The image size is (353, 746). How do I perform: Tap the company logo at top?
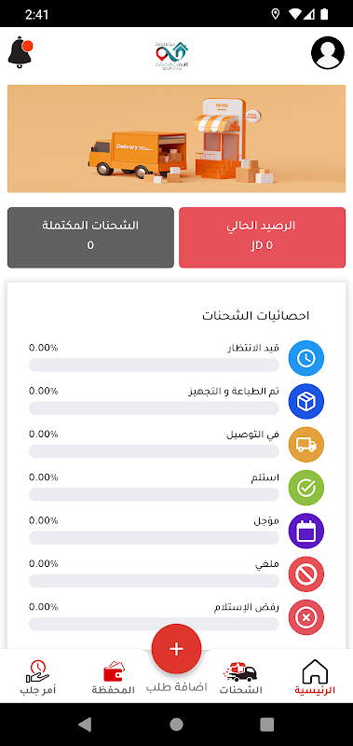point(171,55)
